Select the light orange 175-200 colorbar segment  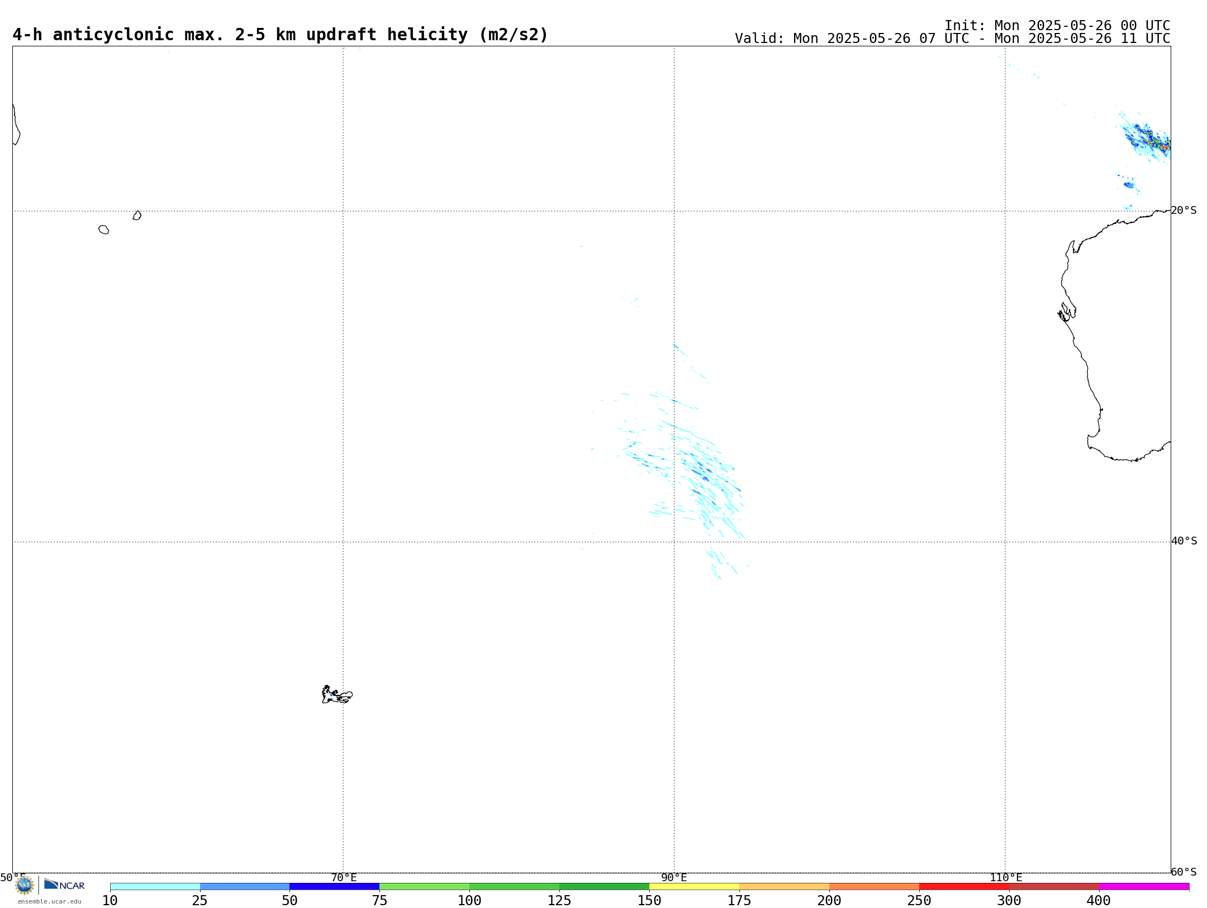(x=785, y=887)
